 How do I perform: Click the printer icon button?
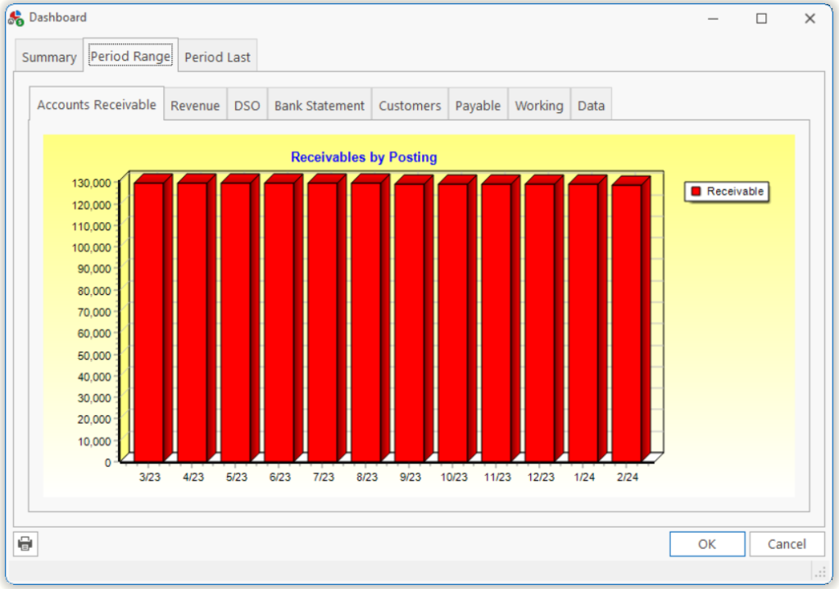coord(25,543)
